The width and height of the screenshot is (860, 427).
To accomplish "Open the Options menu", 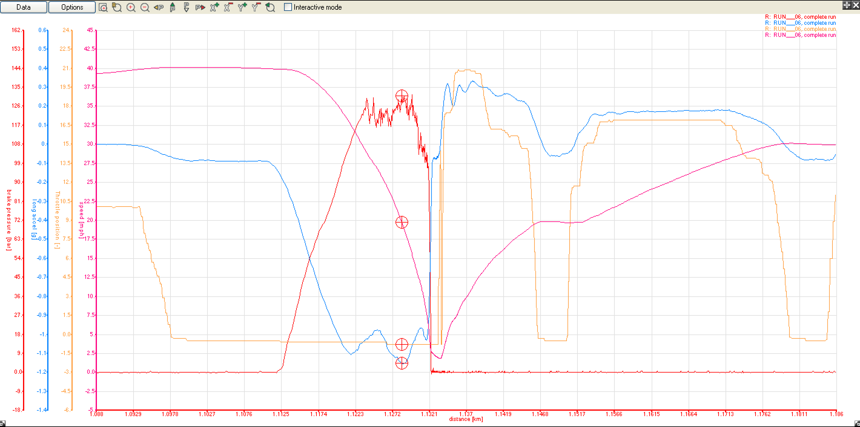I will pyautogui.click(x=72, y=7).
